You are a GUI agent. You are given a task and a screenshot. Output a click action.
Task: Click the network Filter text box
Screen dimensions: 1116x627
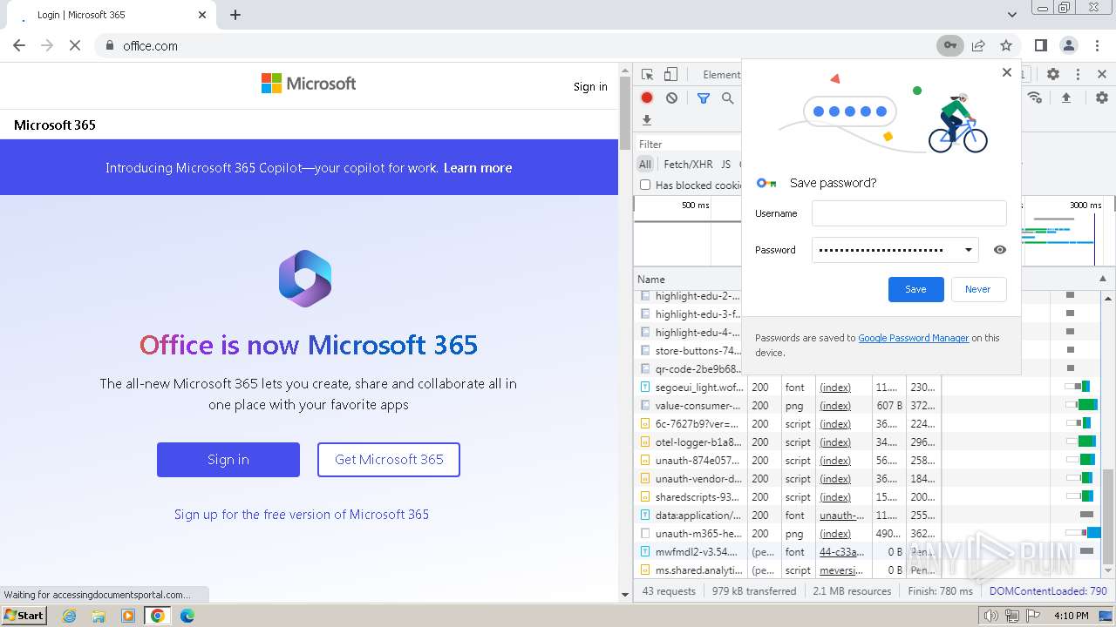(x=689, y=144)
